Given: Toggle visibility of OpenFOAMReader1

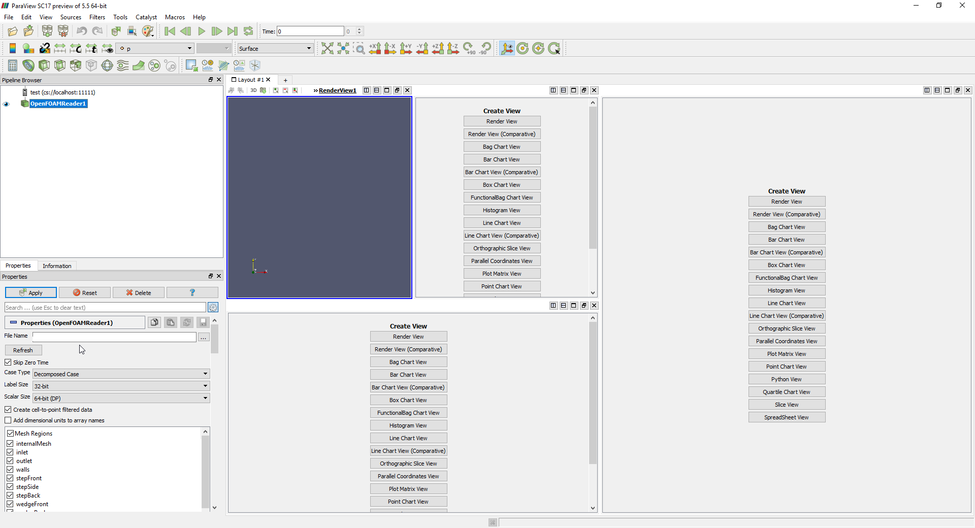Looking at the screenshot, I should click(x=6, y=104).
